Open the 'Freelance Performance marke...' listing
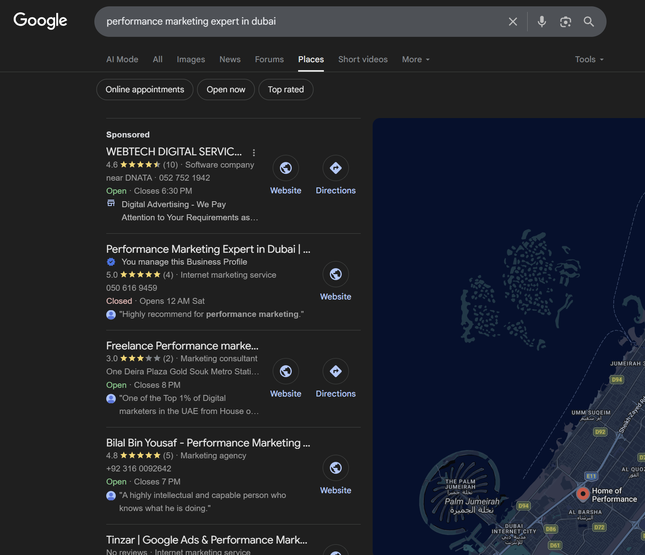The image size is (645, 555). tap(182, 346)
